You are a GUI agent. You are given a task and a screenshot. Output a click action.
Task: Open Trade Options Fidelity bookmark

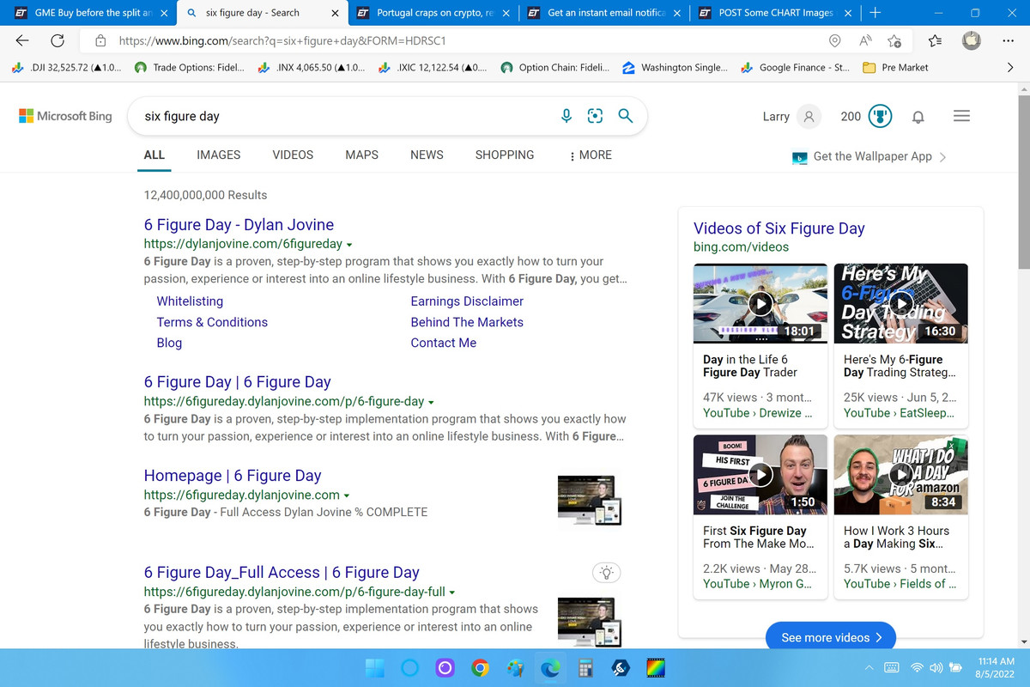[x=190, y=67]
